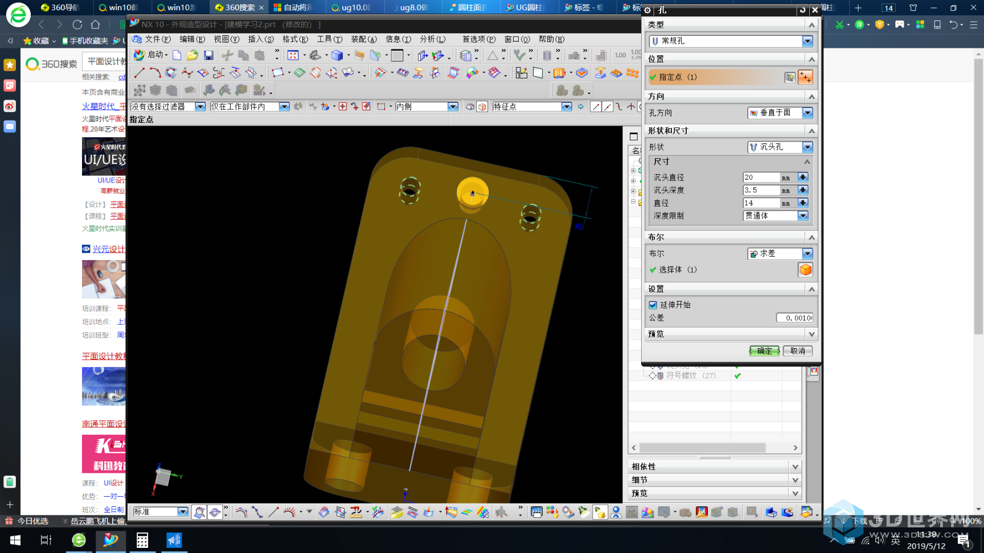Click the browser home icon
The width and height of the screenshot is (984, 553).
pyautogui.click(x=96, y=24)
